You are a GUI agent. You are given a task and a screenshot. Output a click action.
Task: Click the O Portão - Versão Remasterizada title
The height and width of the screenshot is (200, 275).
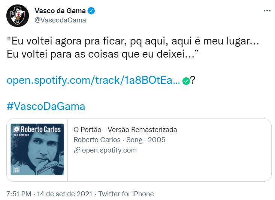tap(125, 130)
